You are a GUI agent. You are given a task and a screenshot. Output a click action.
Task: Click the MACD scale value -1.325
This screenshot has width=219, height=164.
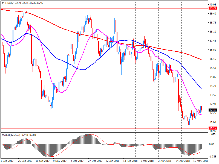click(212, 156)
